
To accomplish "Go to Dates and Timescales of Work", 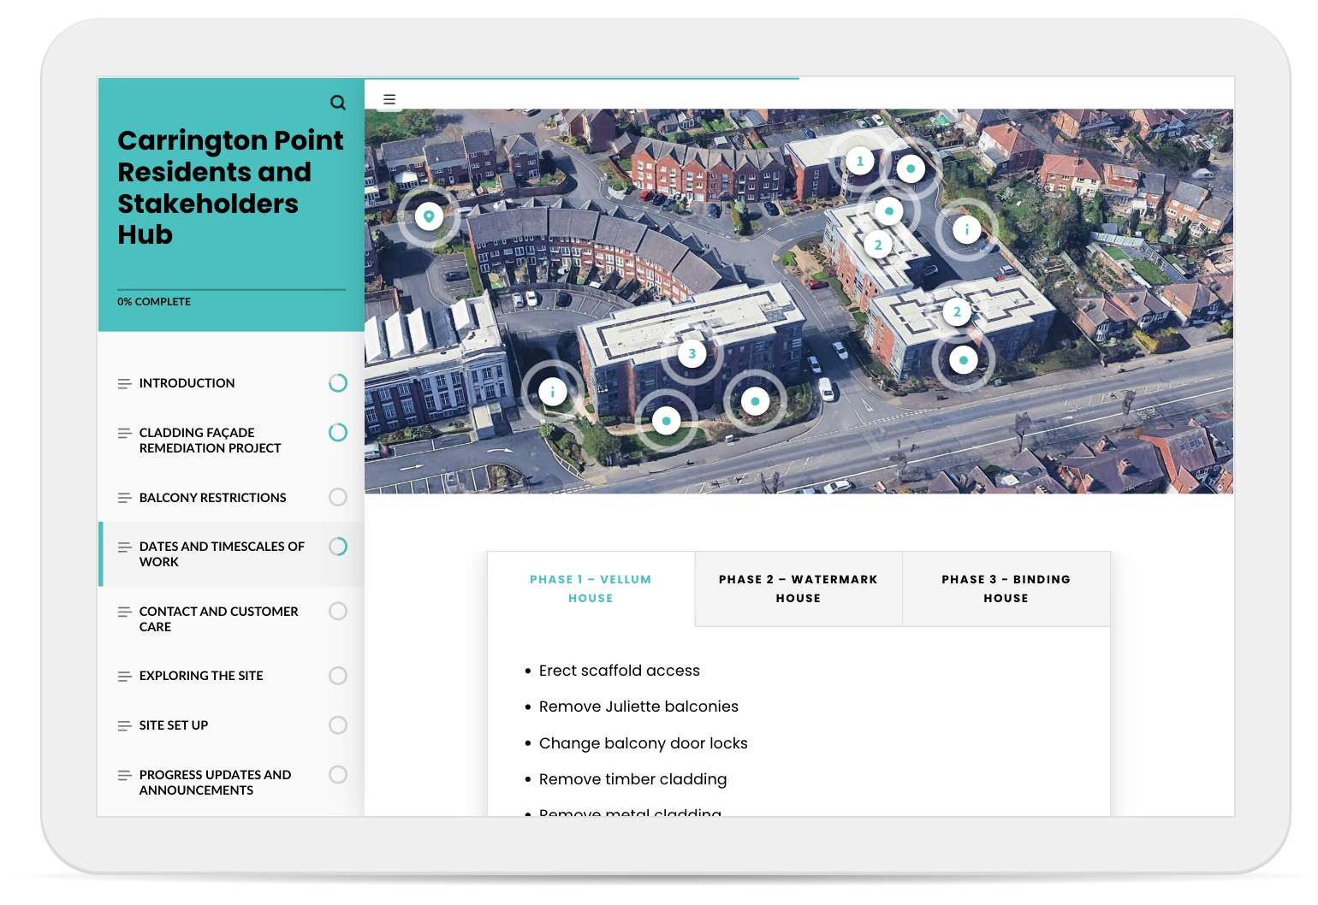I will (223, 554).
